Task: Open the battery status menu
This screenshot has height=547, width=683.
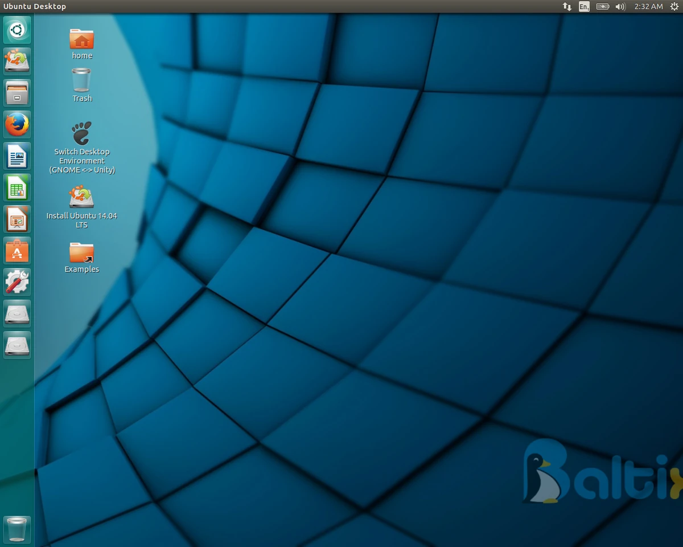Action: click(x=603, y=6)
